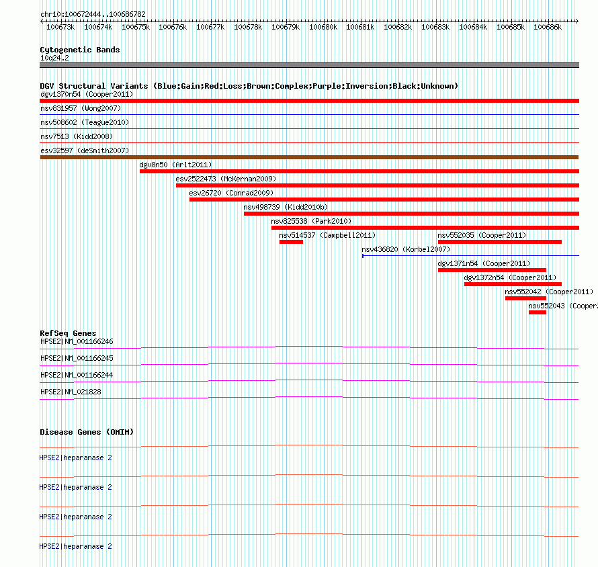Open esv32597 (deSmith2007) label

click(x=85, y=150)
